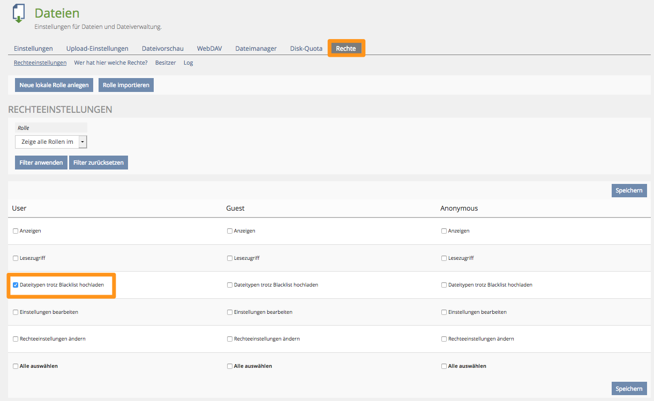This screenshot has height=401, width=654.
Task: Open the Besitzer sub-page link
Action: pos(165,63)
